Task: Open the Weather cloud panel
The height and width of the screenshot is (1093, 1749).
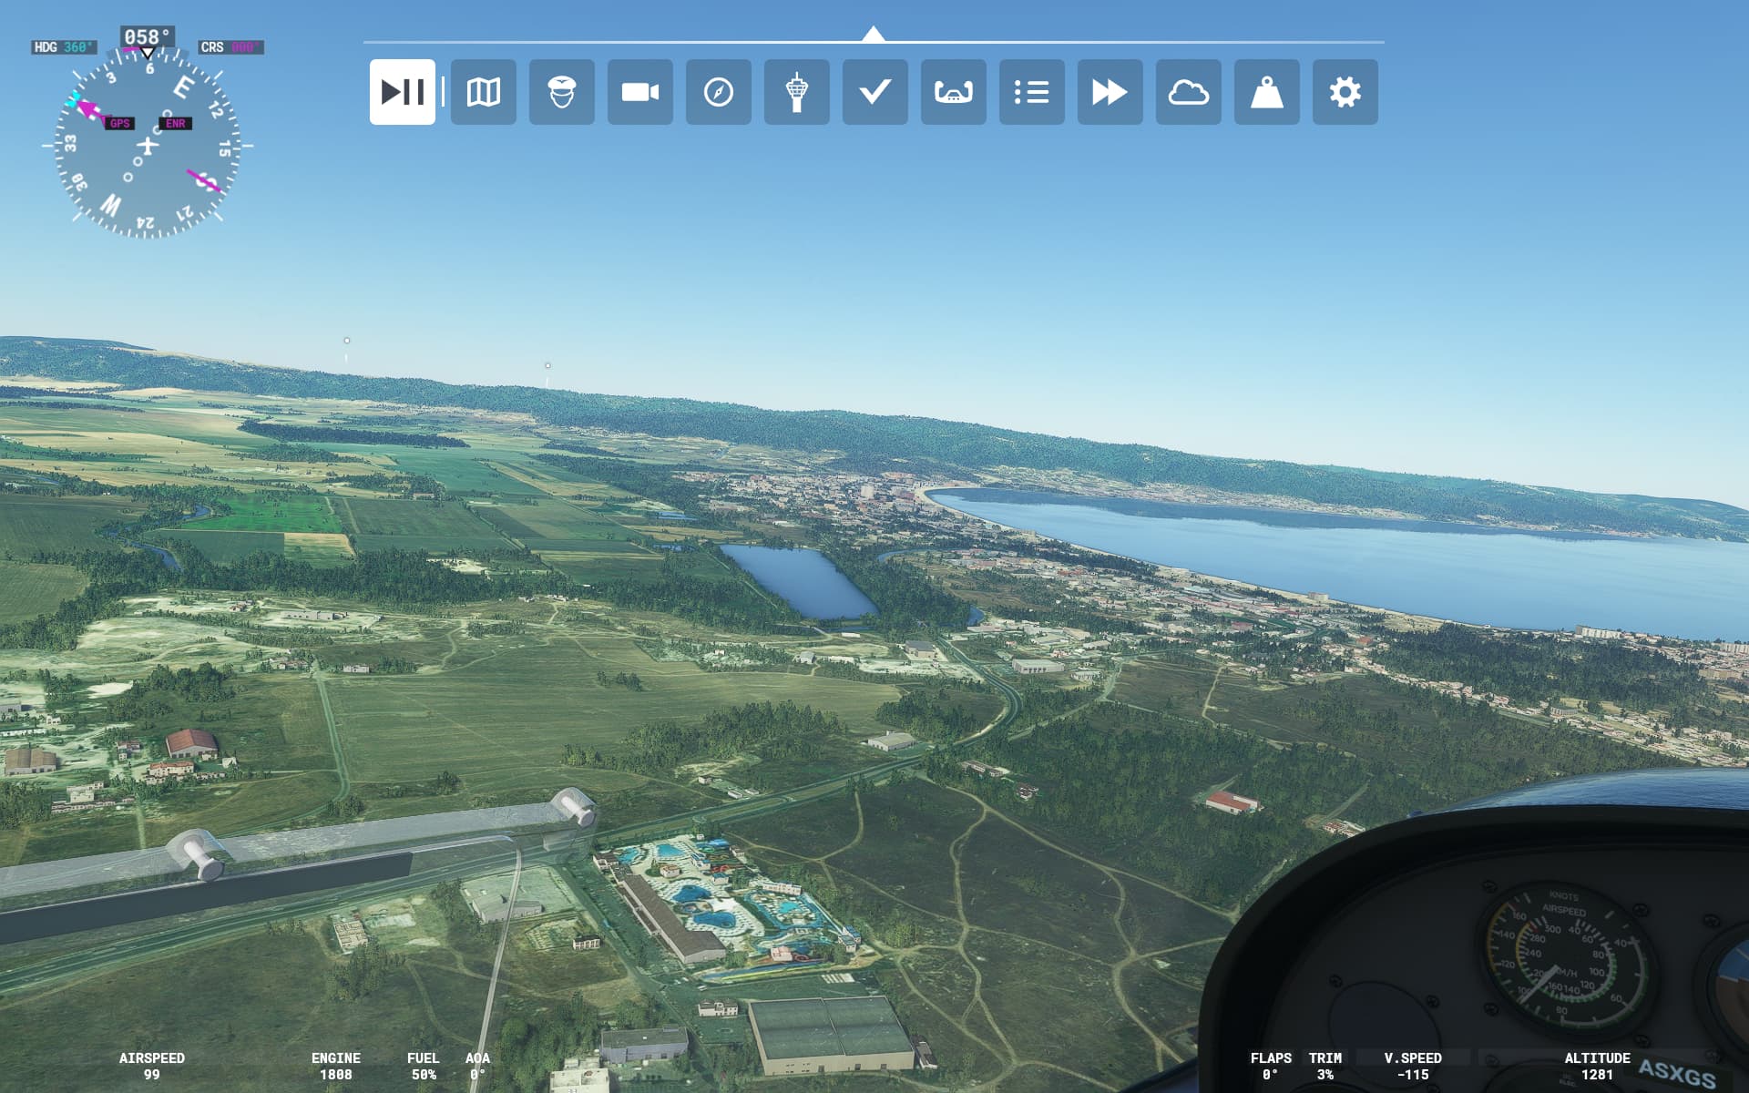Action: point(1188,92)
